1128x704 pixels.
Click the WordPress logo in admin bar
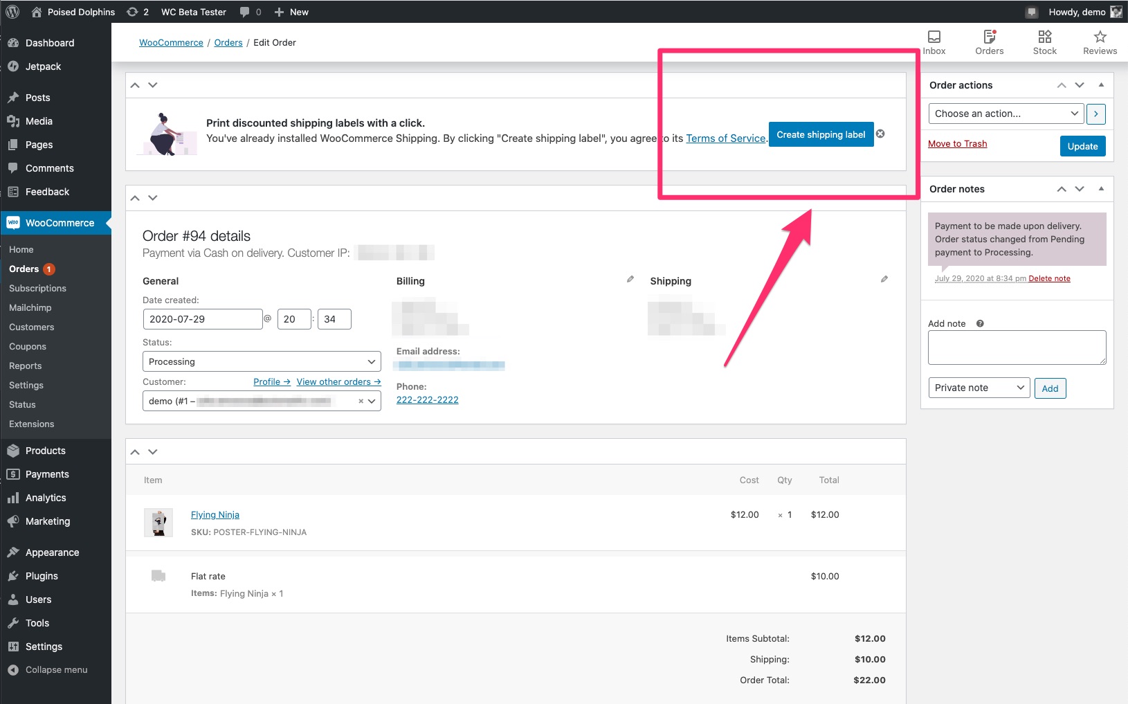pos(12,12)
